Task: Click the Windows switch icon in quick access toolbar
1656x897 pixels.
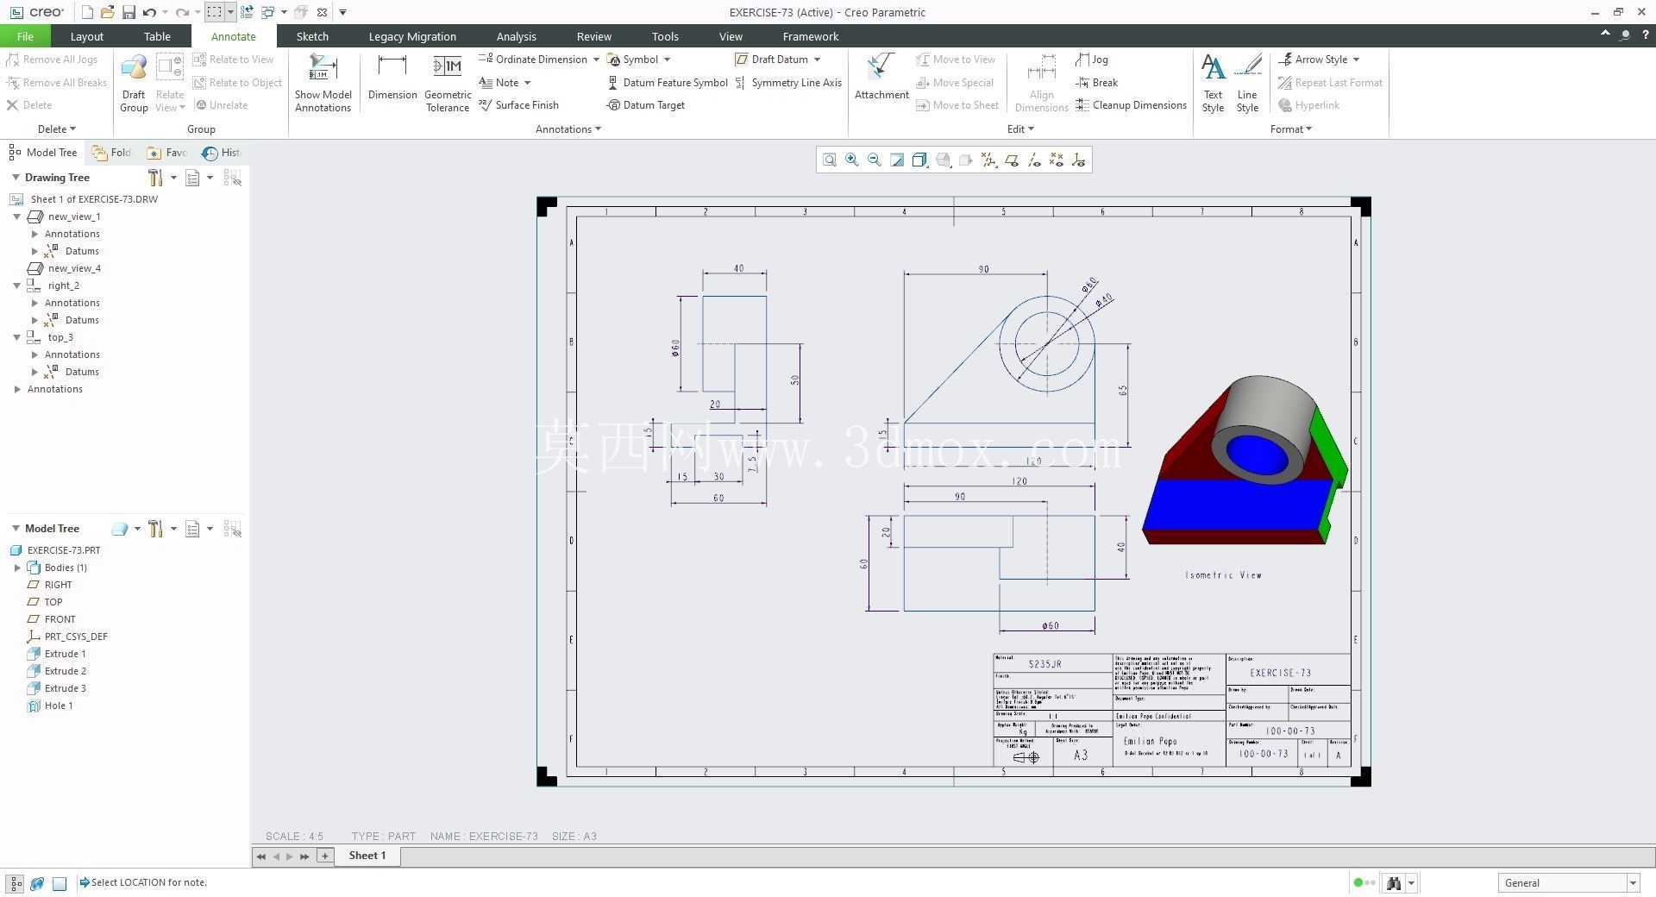Action: [267, 12]
